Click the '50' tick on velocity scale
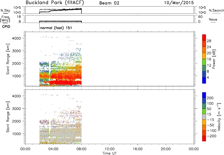Image resolution: width=224 pixels, height=155 pixels. pos(209,109)
